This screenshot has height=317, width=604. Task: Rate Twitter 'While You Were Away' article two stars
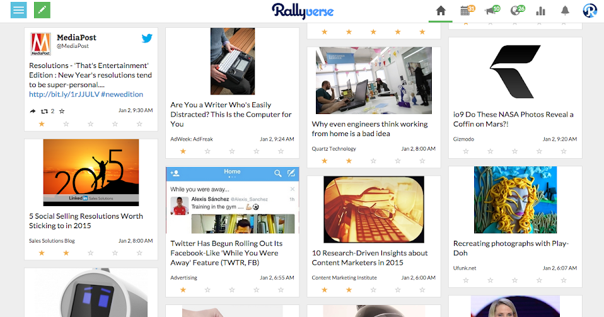coord(207,290)
